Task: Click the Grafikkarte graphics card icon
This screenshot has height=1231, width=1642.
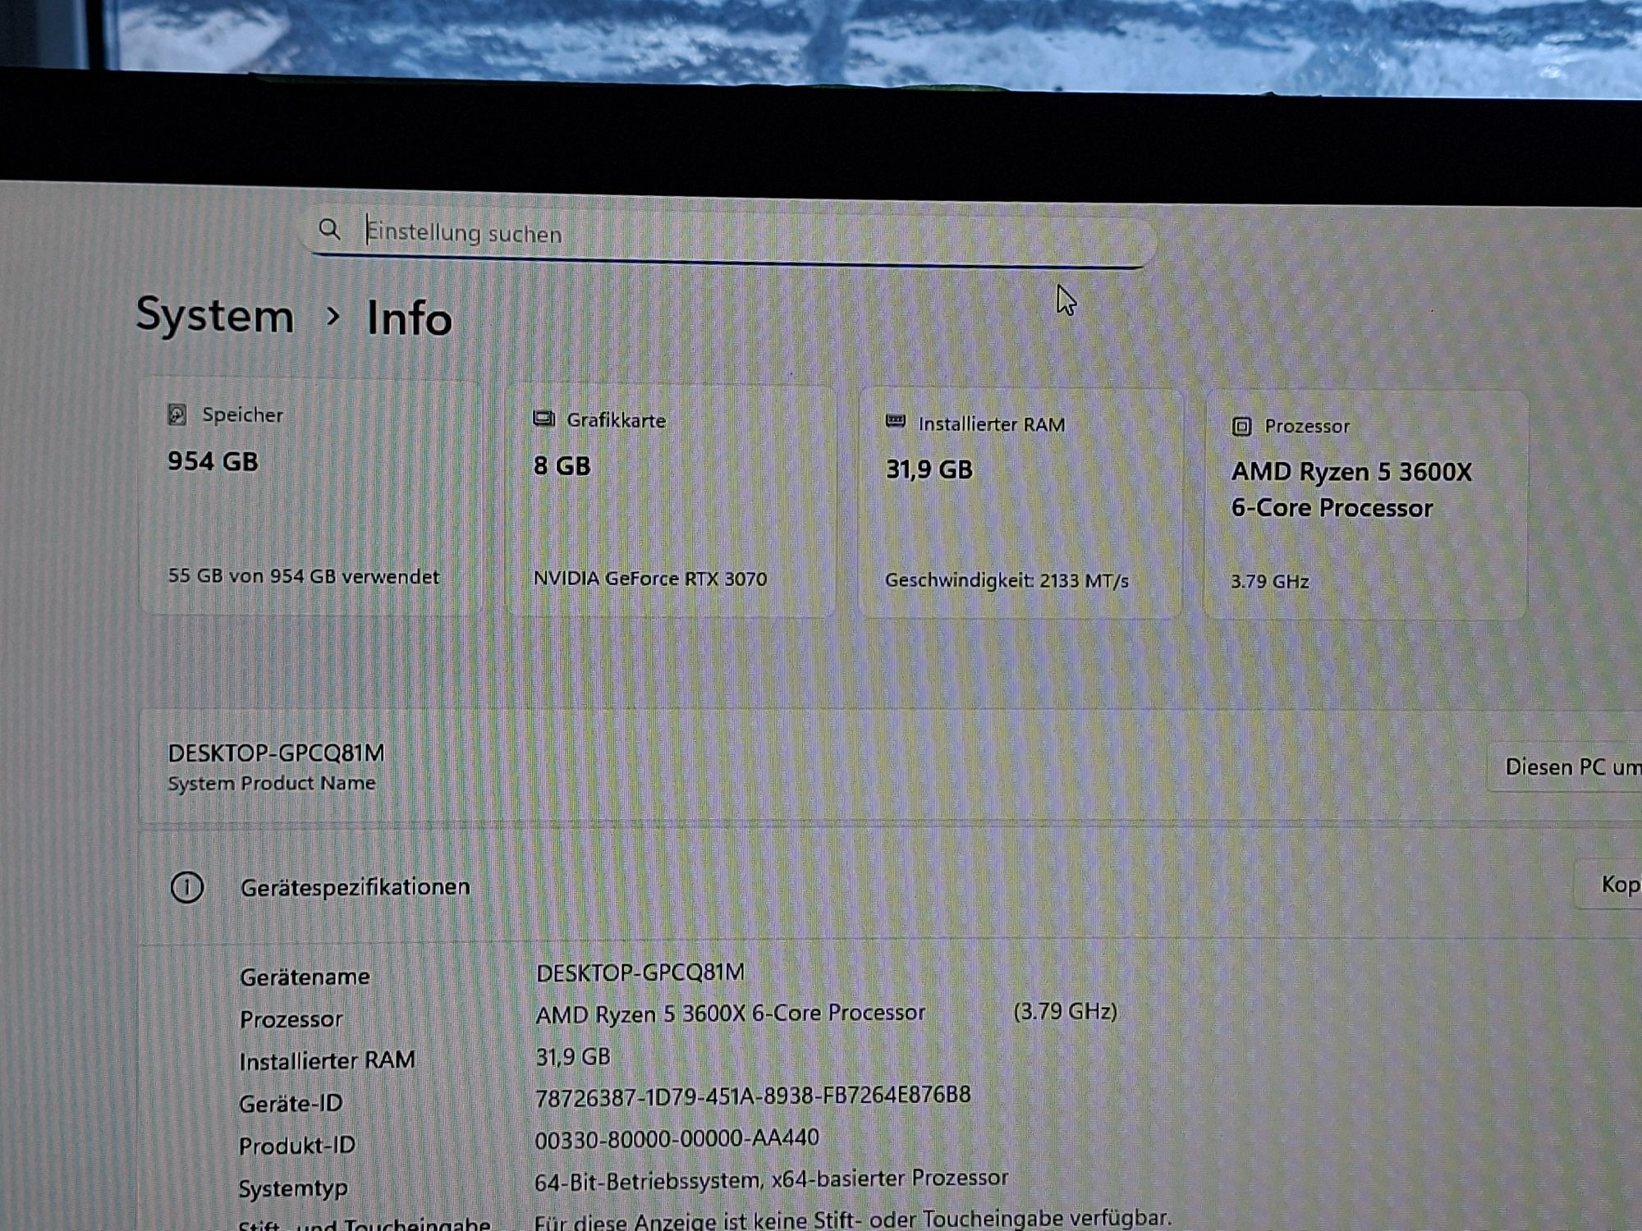Action: [544, 419]
